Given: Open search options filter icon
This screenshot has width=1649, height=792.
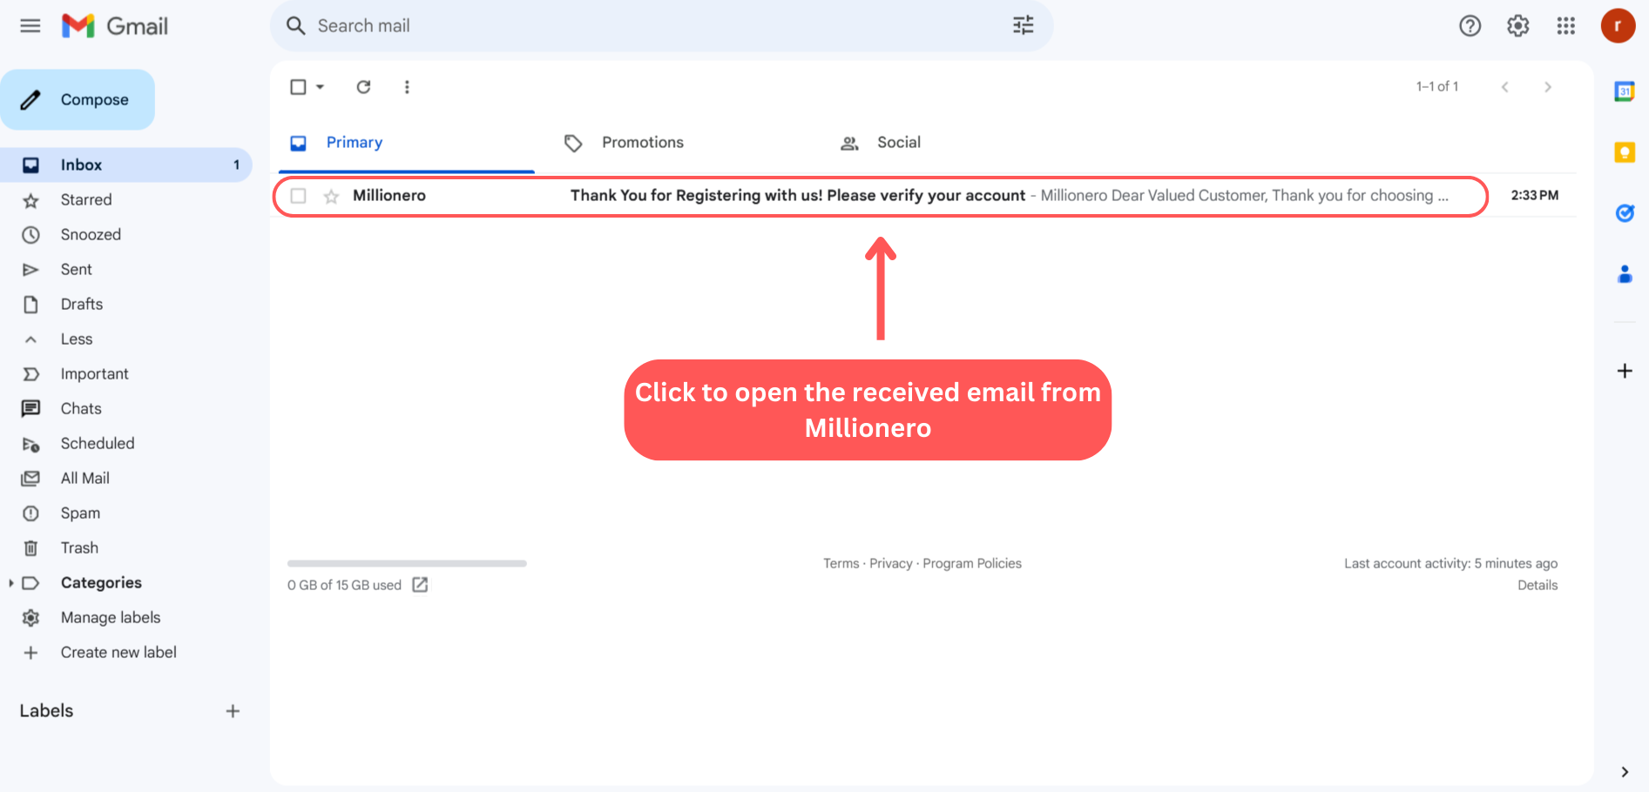Looking at the screenshot, I should 1023,26.
